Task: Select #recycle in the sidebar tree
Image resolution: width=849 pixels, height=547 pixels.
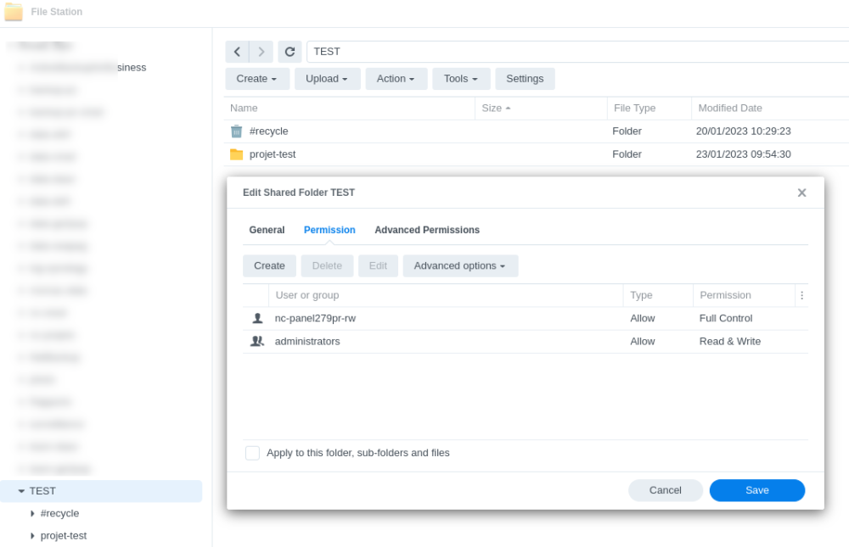Action: pos(59,513)
